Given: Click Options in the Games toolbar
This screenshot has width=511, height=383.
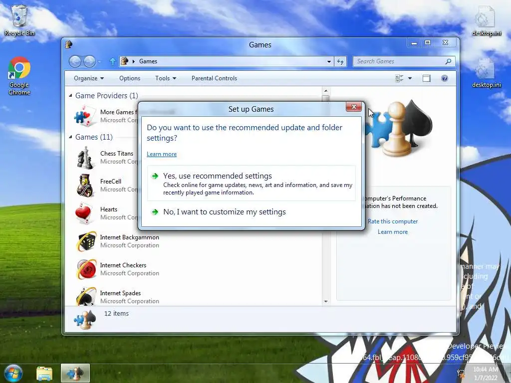Looking at the screenshot, I should [130, 78].
